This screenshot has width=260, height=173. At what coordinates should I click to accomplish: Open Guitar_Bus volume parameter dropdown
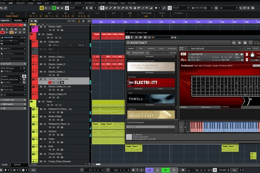tap(62, 45)
